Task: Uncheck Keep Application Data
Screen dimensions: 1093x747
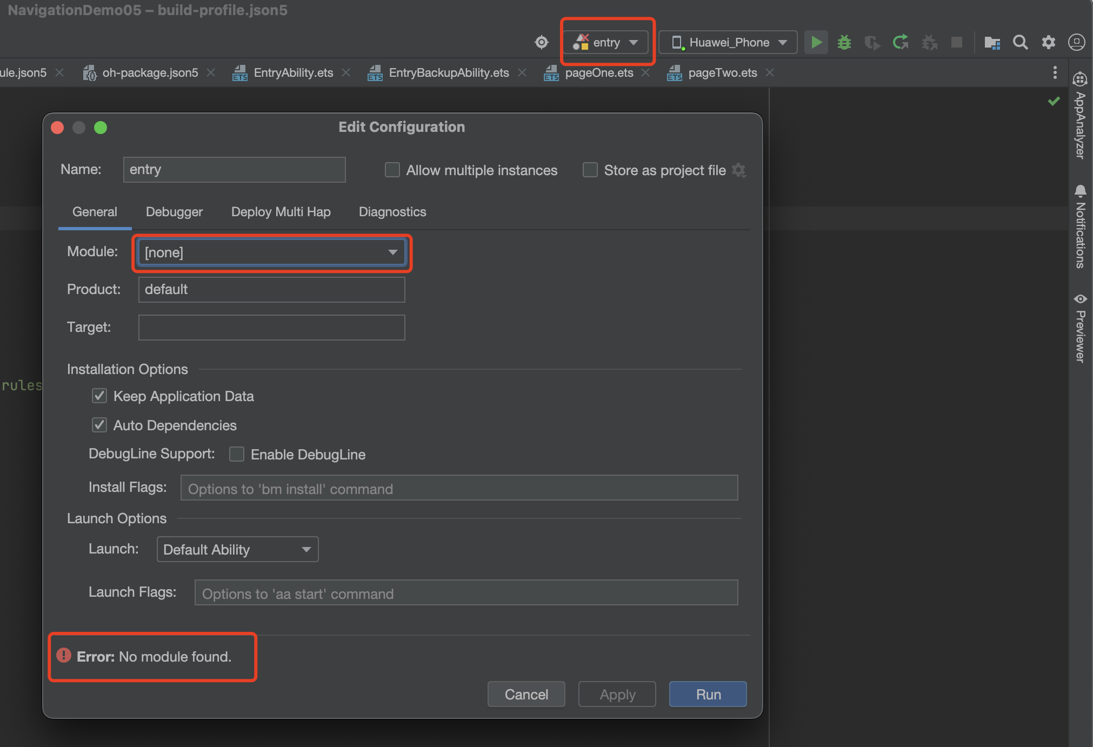Action: tap(99, 396)
